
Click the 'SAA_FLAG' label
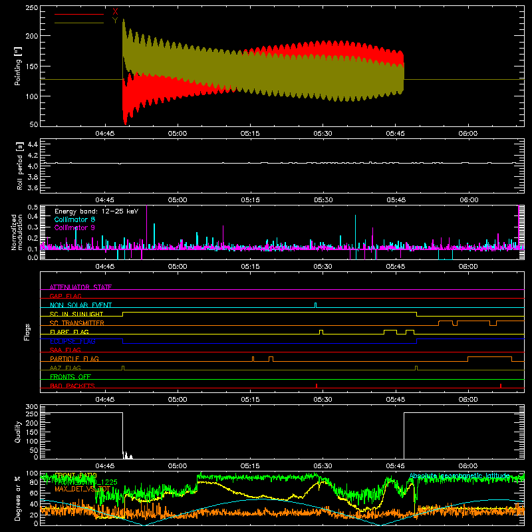pos(65,350)
